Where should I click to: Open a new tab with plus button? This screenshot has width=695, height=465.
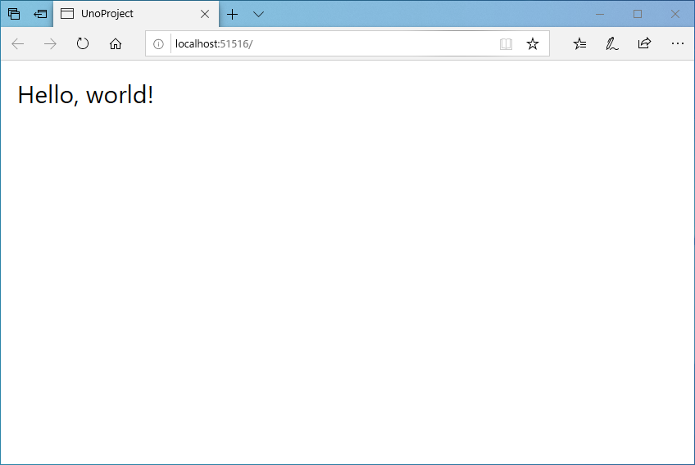tap(233, 14)
